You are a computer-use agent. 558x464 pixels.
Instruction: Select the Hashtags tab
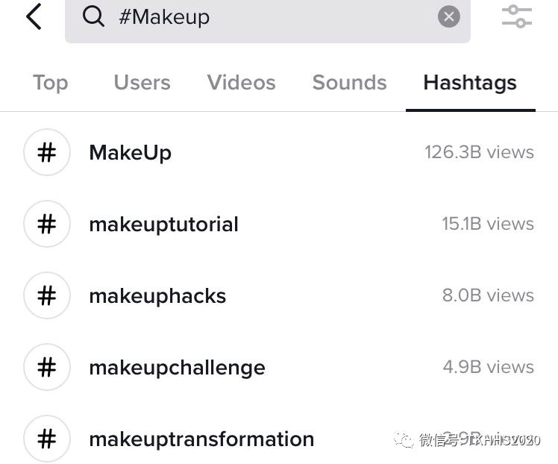470,83
